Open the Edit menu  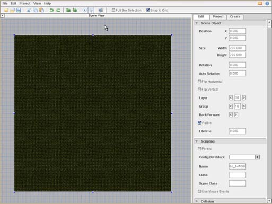(x=13, y=3)
